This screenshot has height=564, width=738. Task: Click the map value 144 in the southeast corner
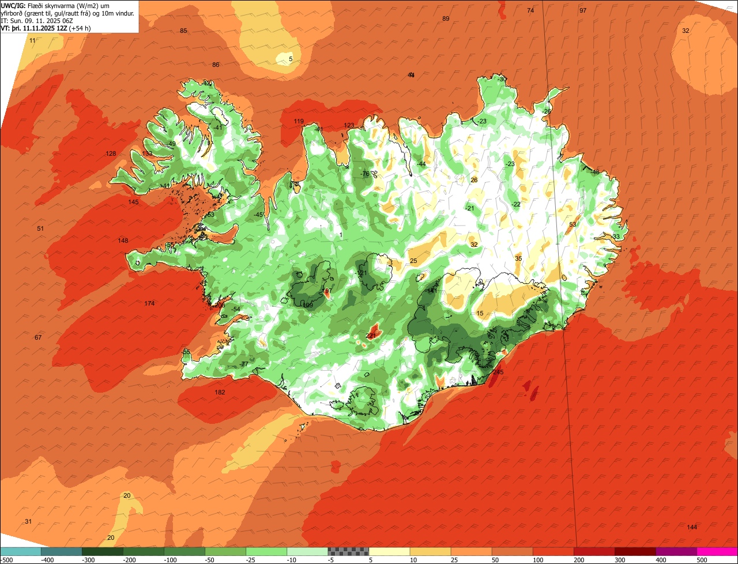click(692, 527)
